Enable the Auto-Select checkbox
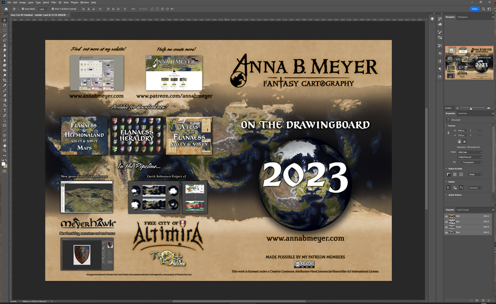 23,9
